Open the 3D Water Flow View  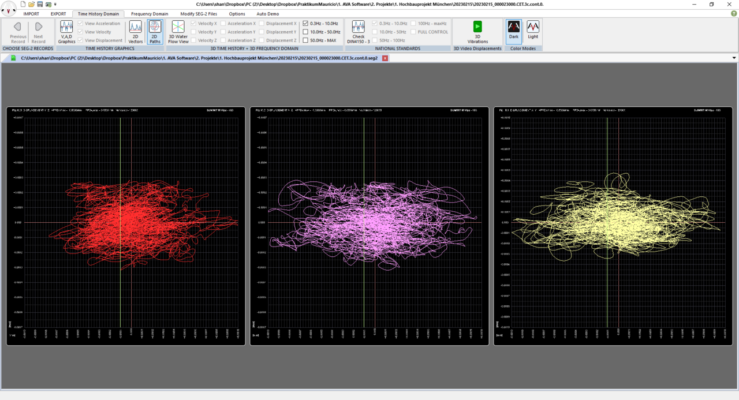pyautogui.click(x=178, y=32)
